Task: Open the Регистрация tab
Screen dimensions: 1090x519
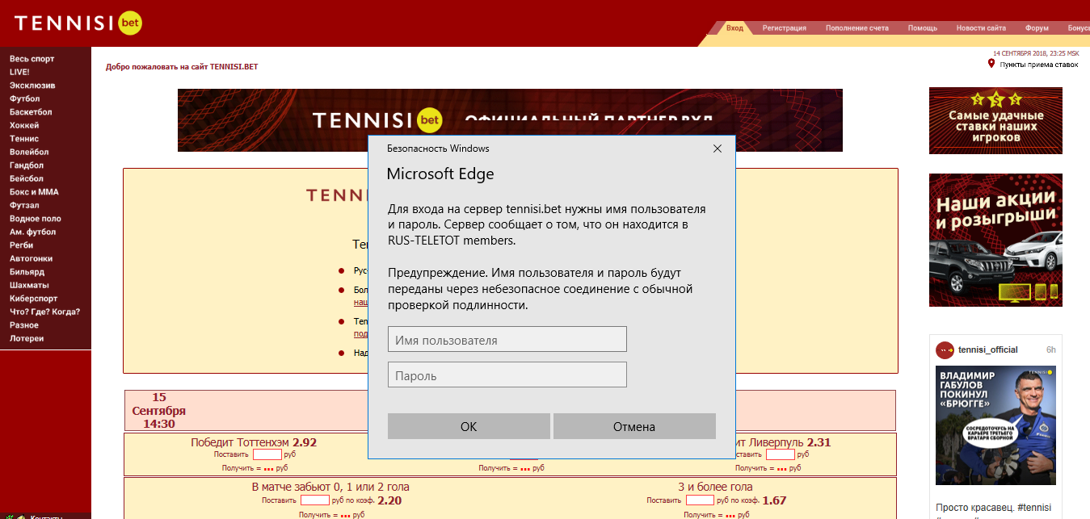Action: (x=784, y=28)
